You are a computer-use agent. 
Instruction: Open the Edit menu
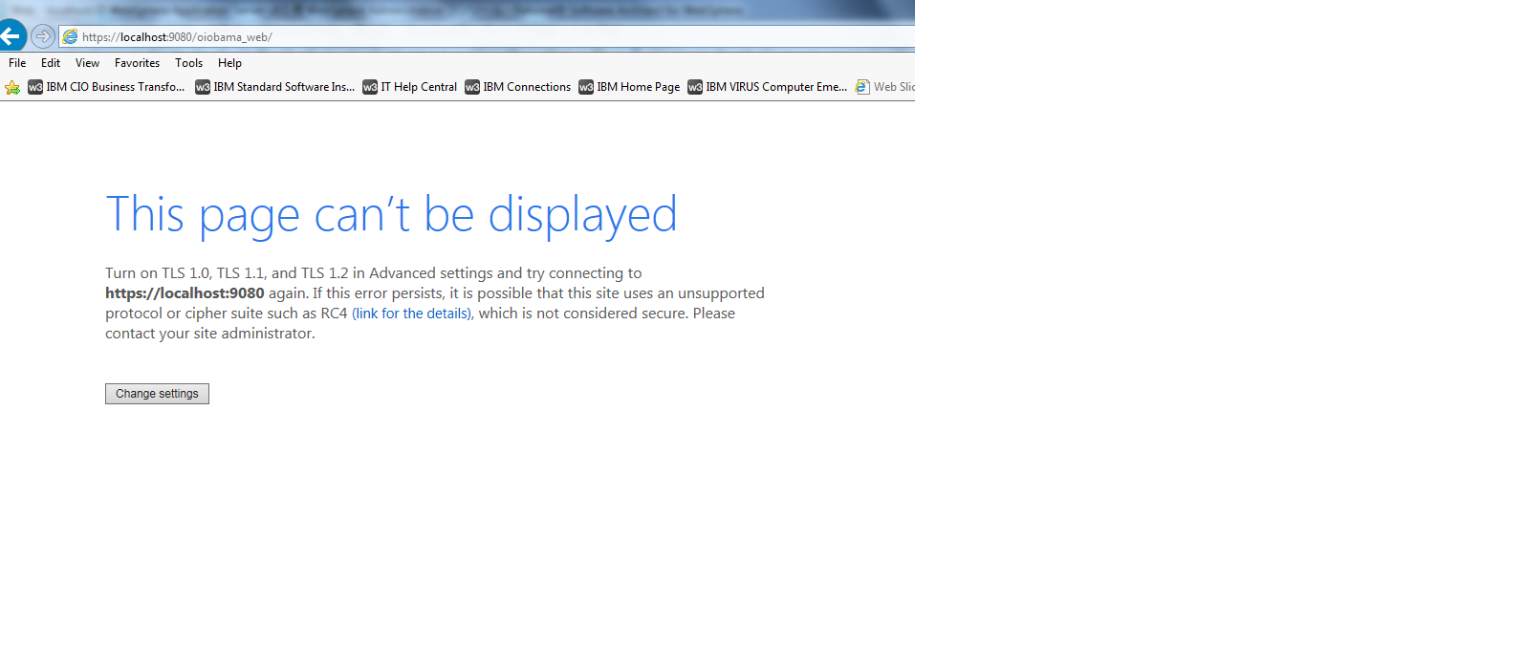(51, 63)
